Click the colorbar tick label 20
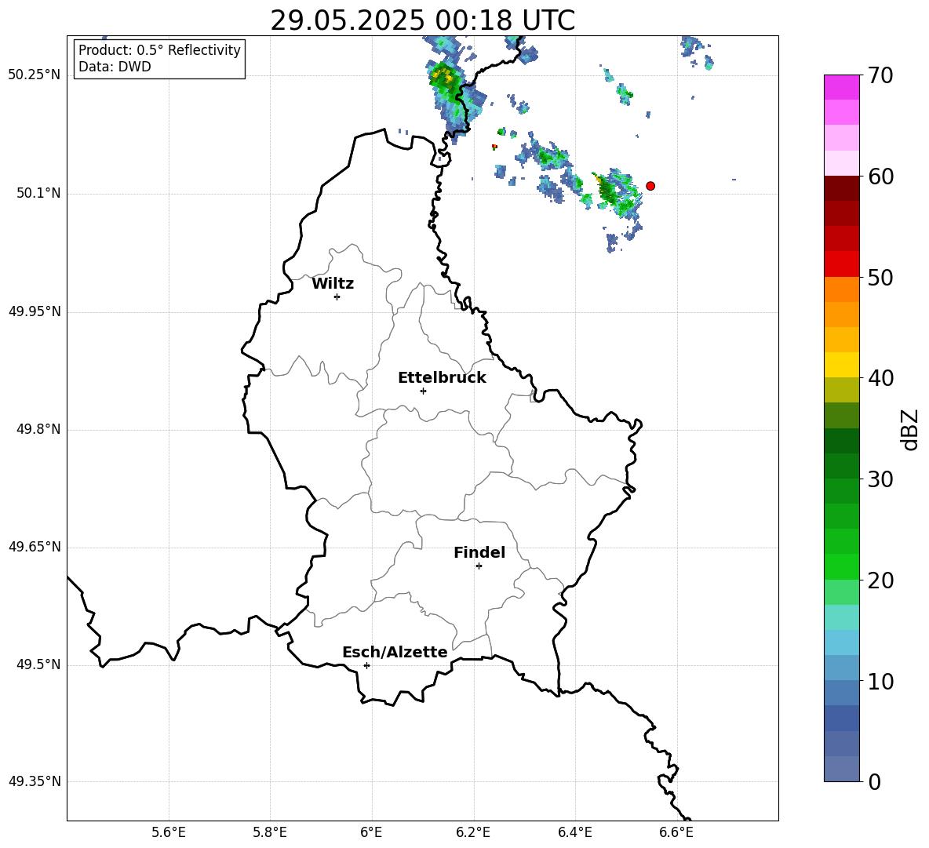Screen dimensions: 929x848 click(880, 580)
